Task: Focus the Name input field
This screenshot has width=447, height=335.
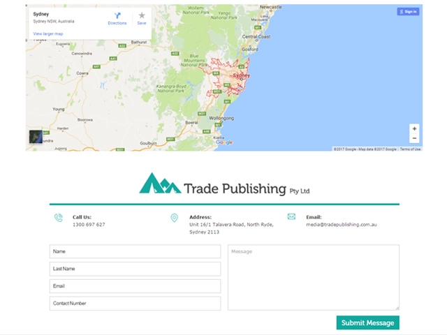Action: [135, 251]
